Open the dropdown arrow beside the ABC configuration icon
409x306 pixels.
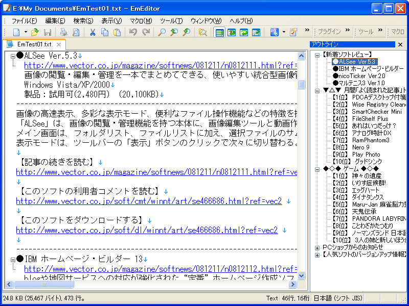[284, 32]
